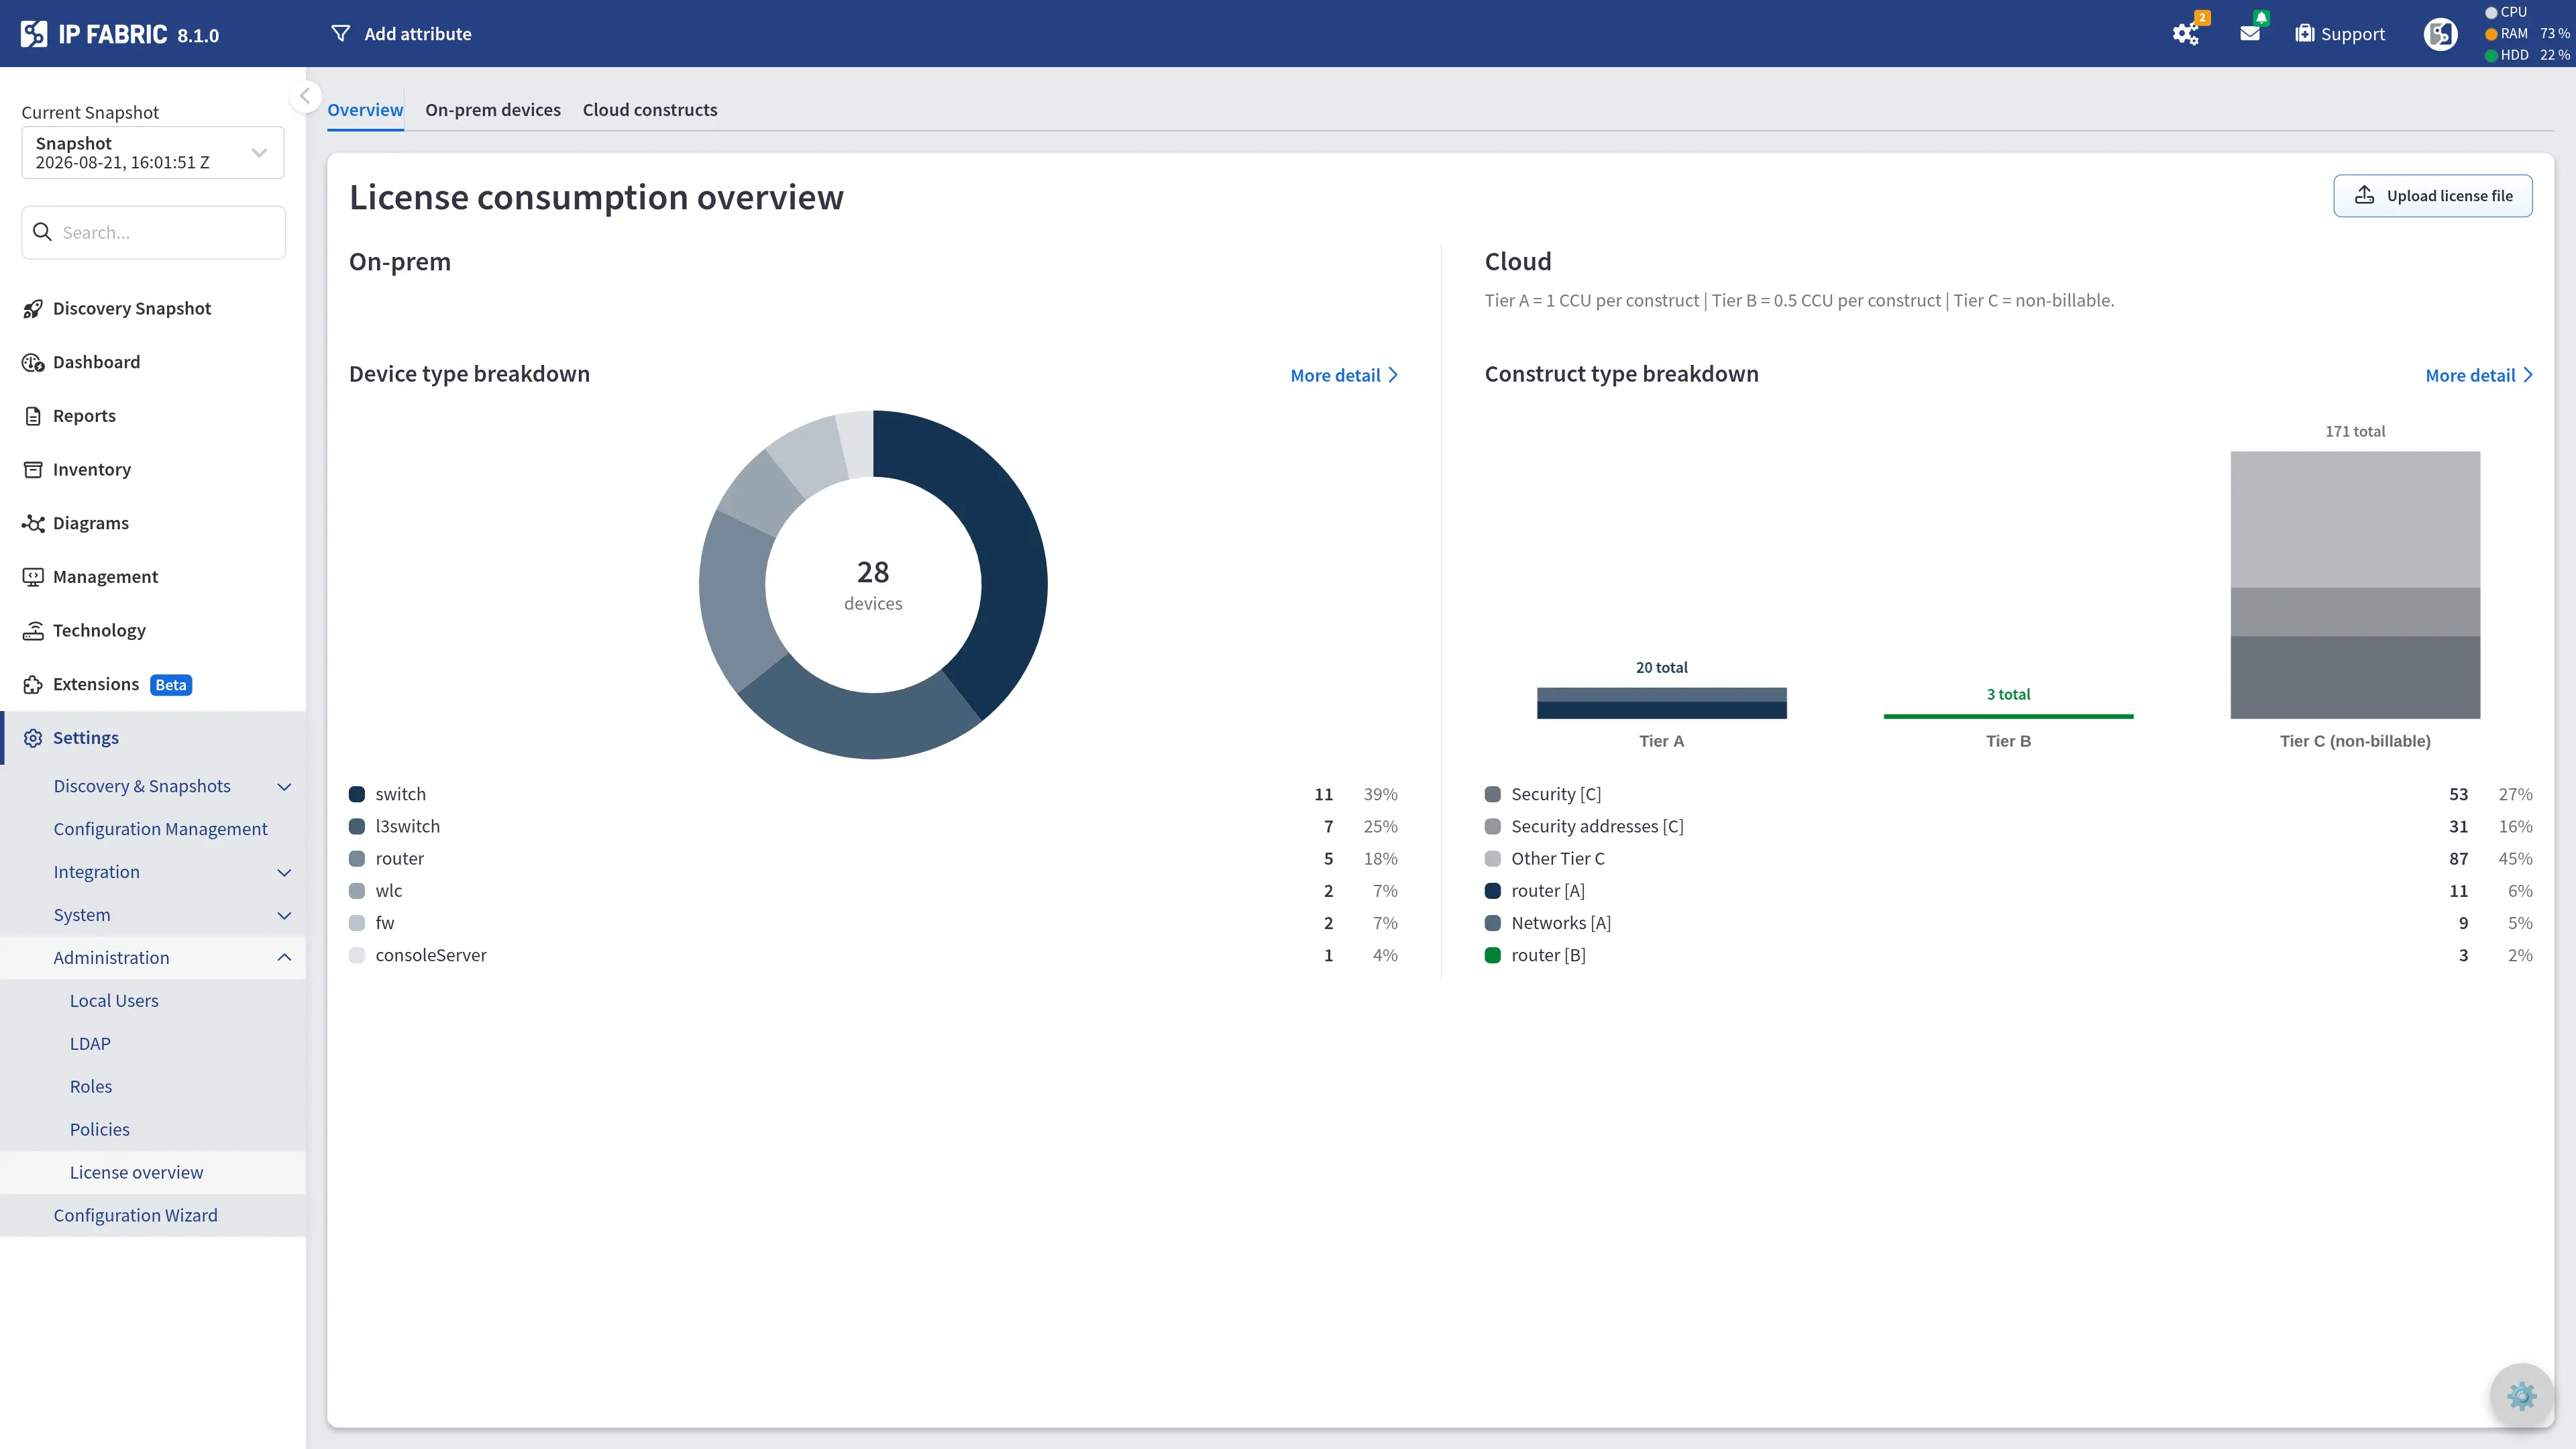The image size is (2576, 1449).
Task: Click the Reports document icon
Action: [33, 416]
